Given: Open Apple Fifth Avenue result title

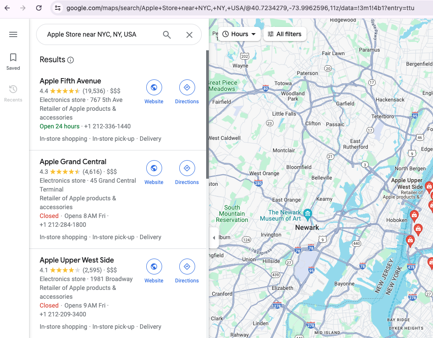Looking at the screenshot, I should point(70,81).
